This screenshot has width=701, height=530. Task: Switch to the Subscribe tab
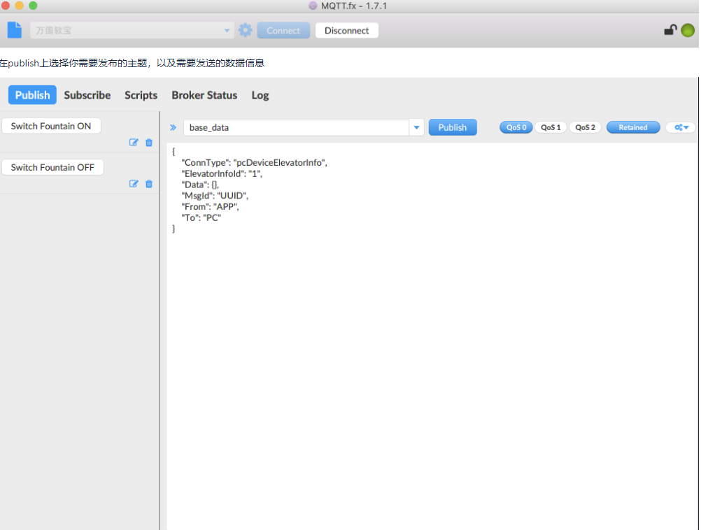(x=87, y=95)
